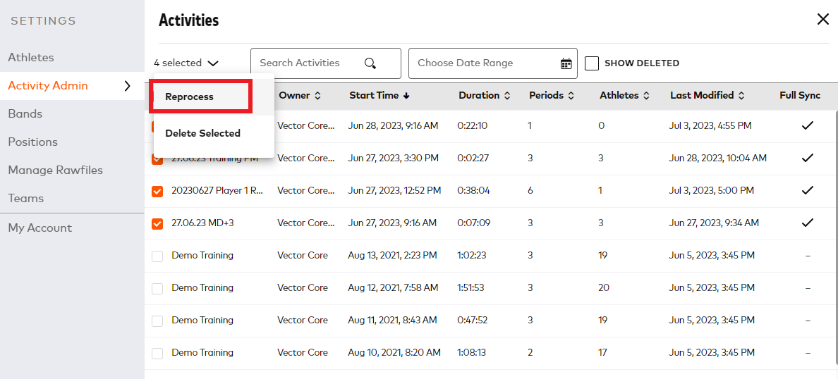Go to Positions settings
838x379 pixels.
32,142
